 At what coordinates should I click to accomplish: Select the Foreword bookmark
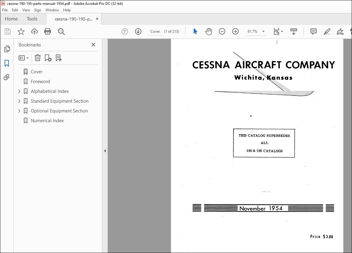(40, 81)
